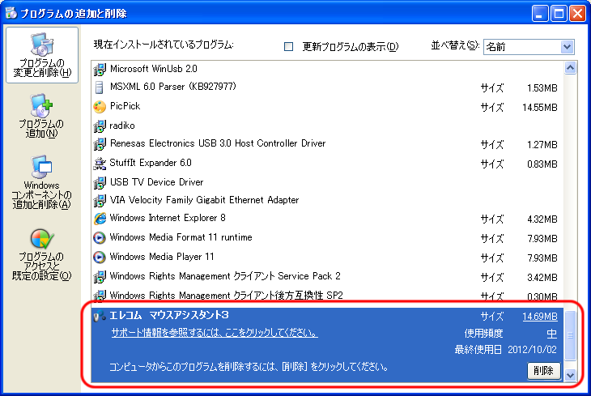Screen dimensions: 591x396
Task: Enable 更新プログラムの表示 checkbox
Action: (x=288, y=46)
